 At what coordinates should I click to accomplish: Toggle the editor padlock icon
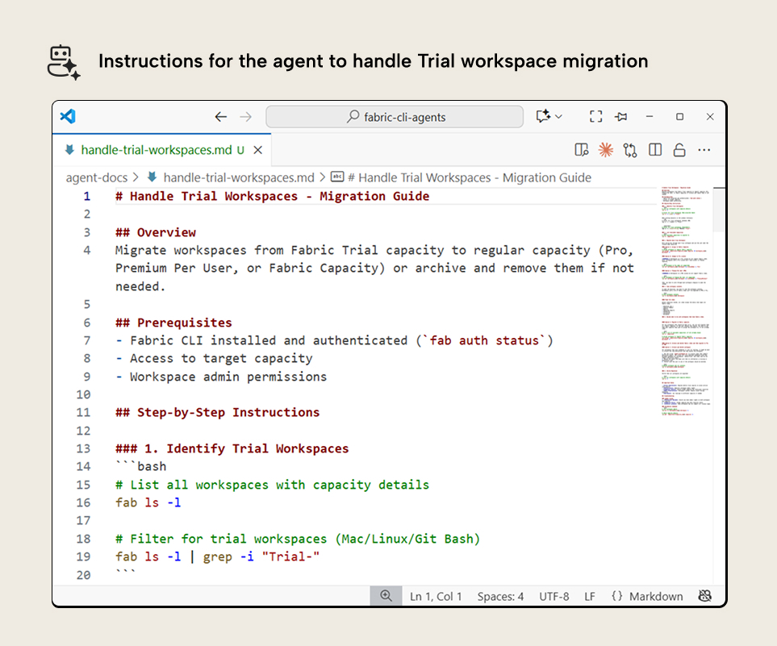point(679,150)
